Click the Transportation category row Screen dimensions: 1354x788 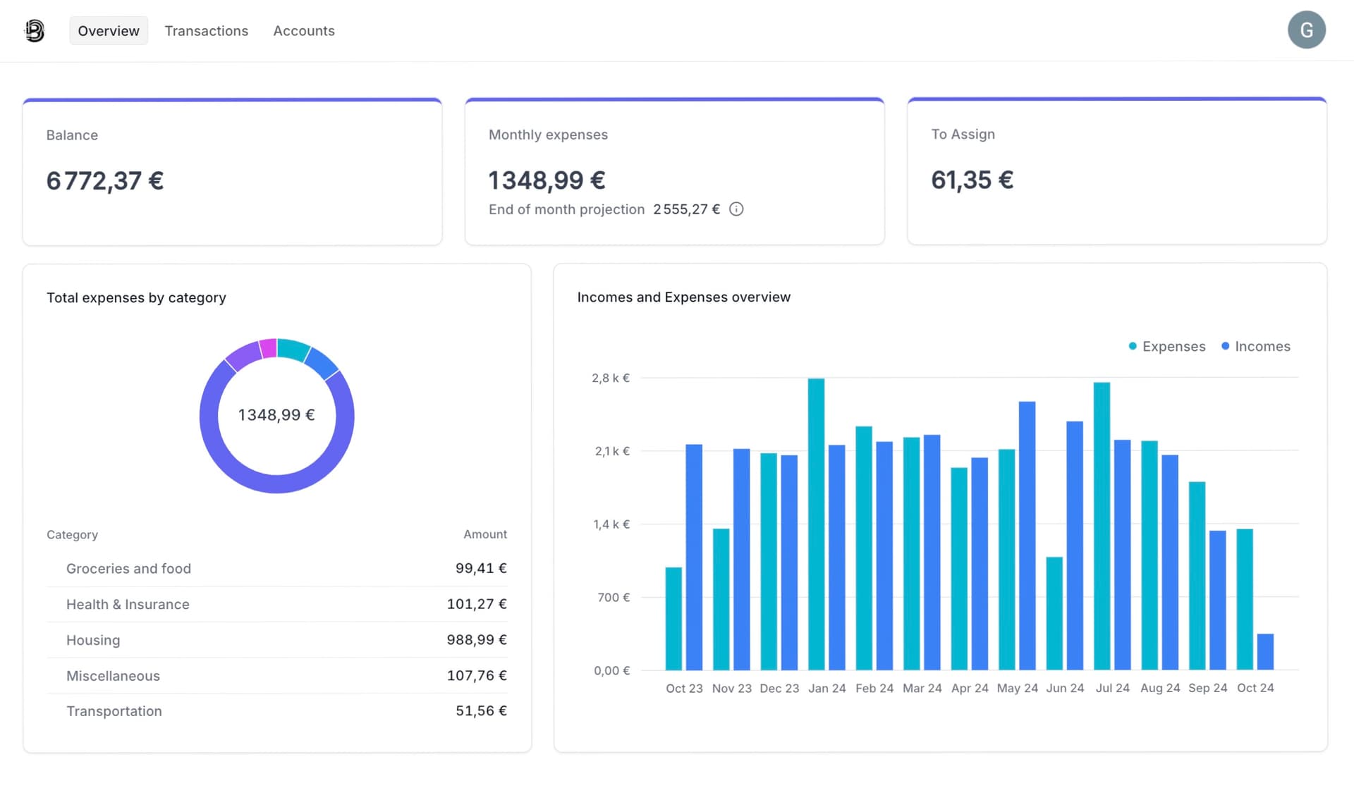click(x=276, y=711)
